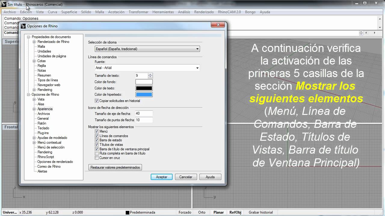Select Navegador web in the options tree
The width and height of the screenshot is (385, 216).
point(49,85)
